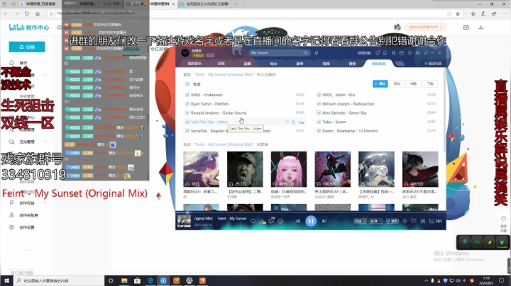Open the Windows Start menu

click(6, 280)
